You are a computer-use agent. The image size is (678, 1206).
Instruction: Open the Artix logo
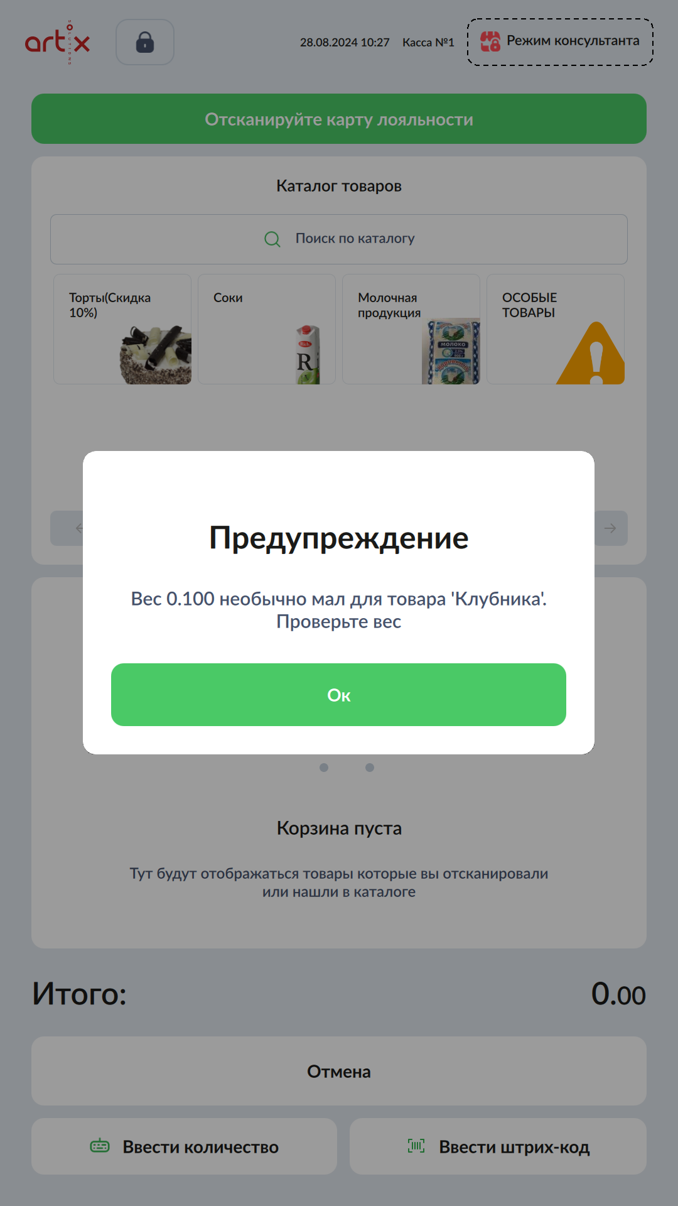coord(58,42)
